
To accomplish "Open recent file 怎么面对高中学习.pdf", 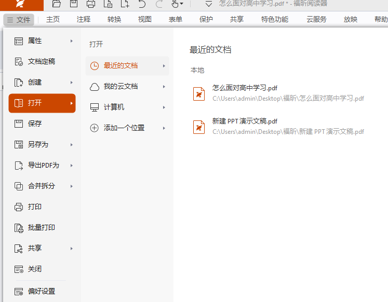I will point(278,93).
